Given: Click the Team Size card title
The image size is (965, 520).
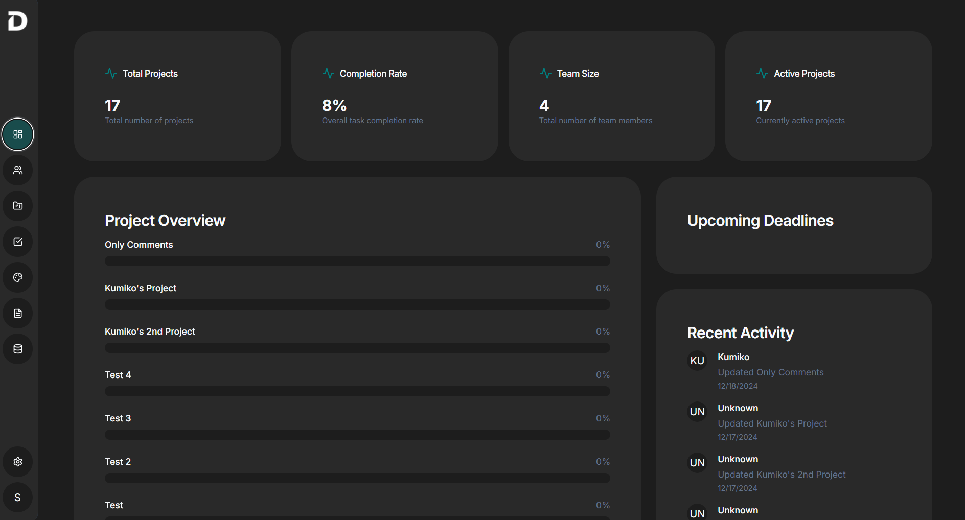Looking at the screenshot, I should [x=578, y=74].
